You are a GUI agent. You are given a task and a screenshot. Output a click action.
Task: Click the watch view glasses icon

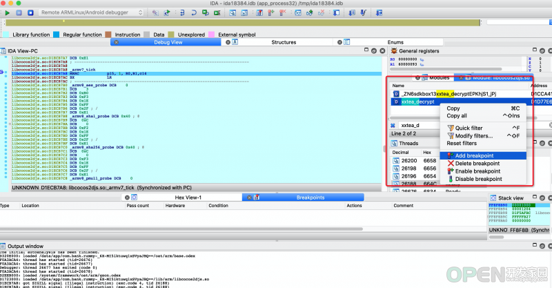(x=298, y=12)
